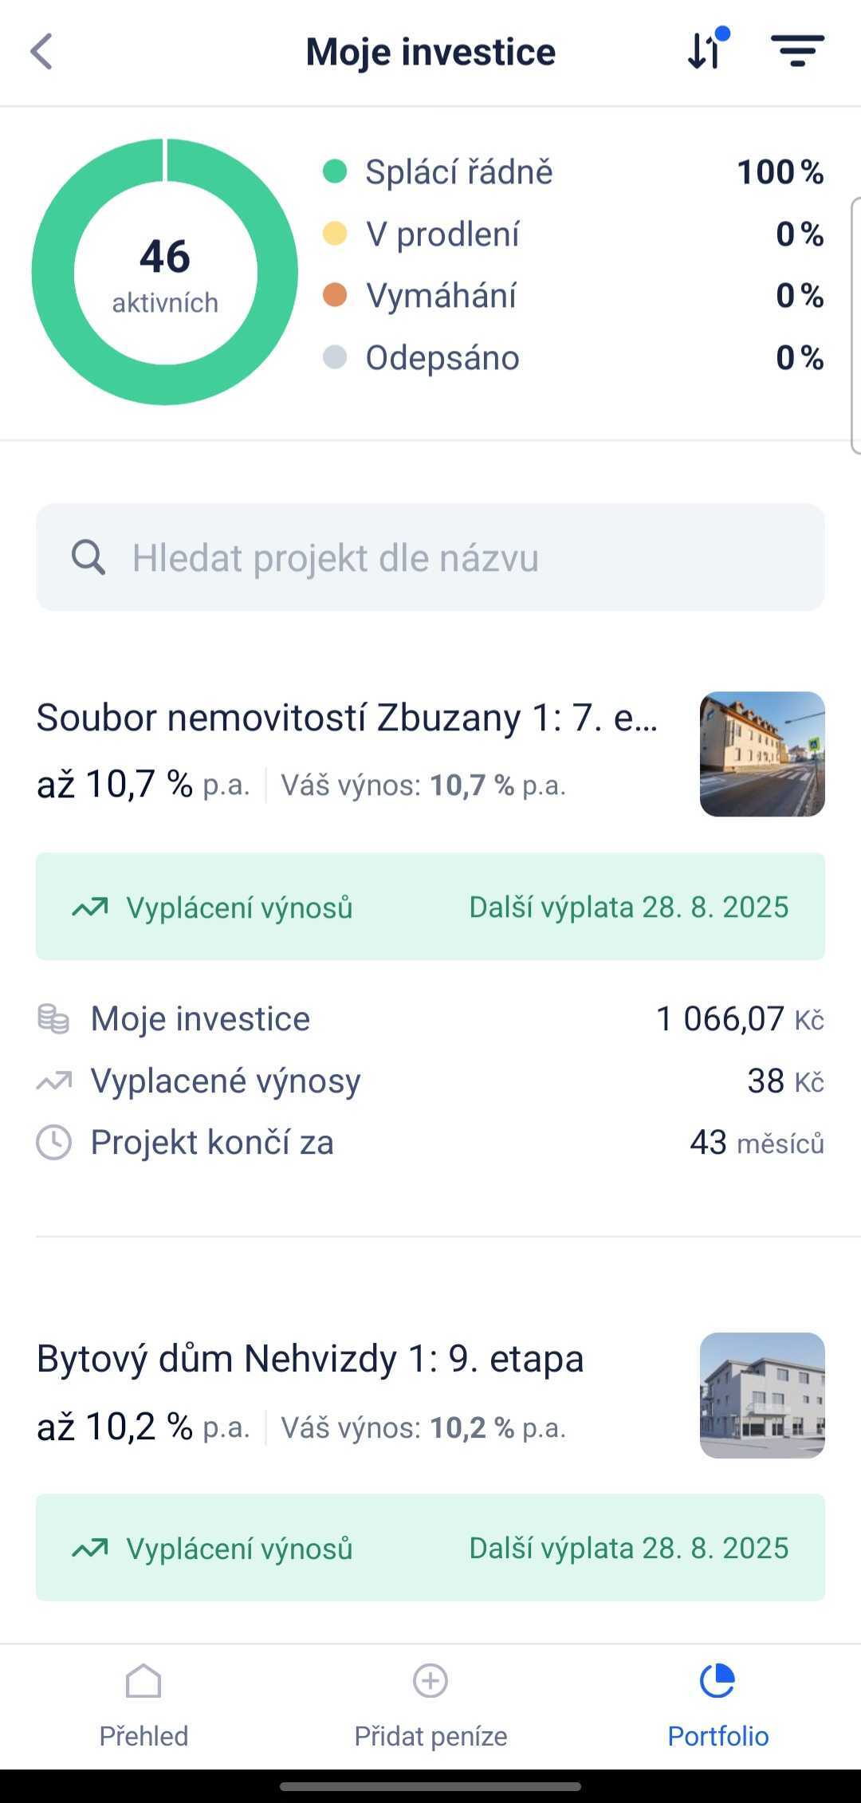Tap the back arrow icon
861x1803 pixels.
(41, 52)
